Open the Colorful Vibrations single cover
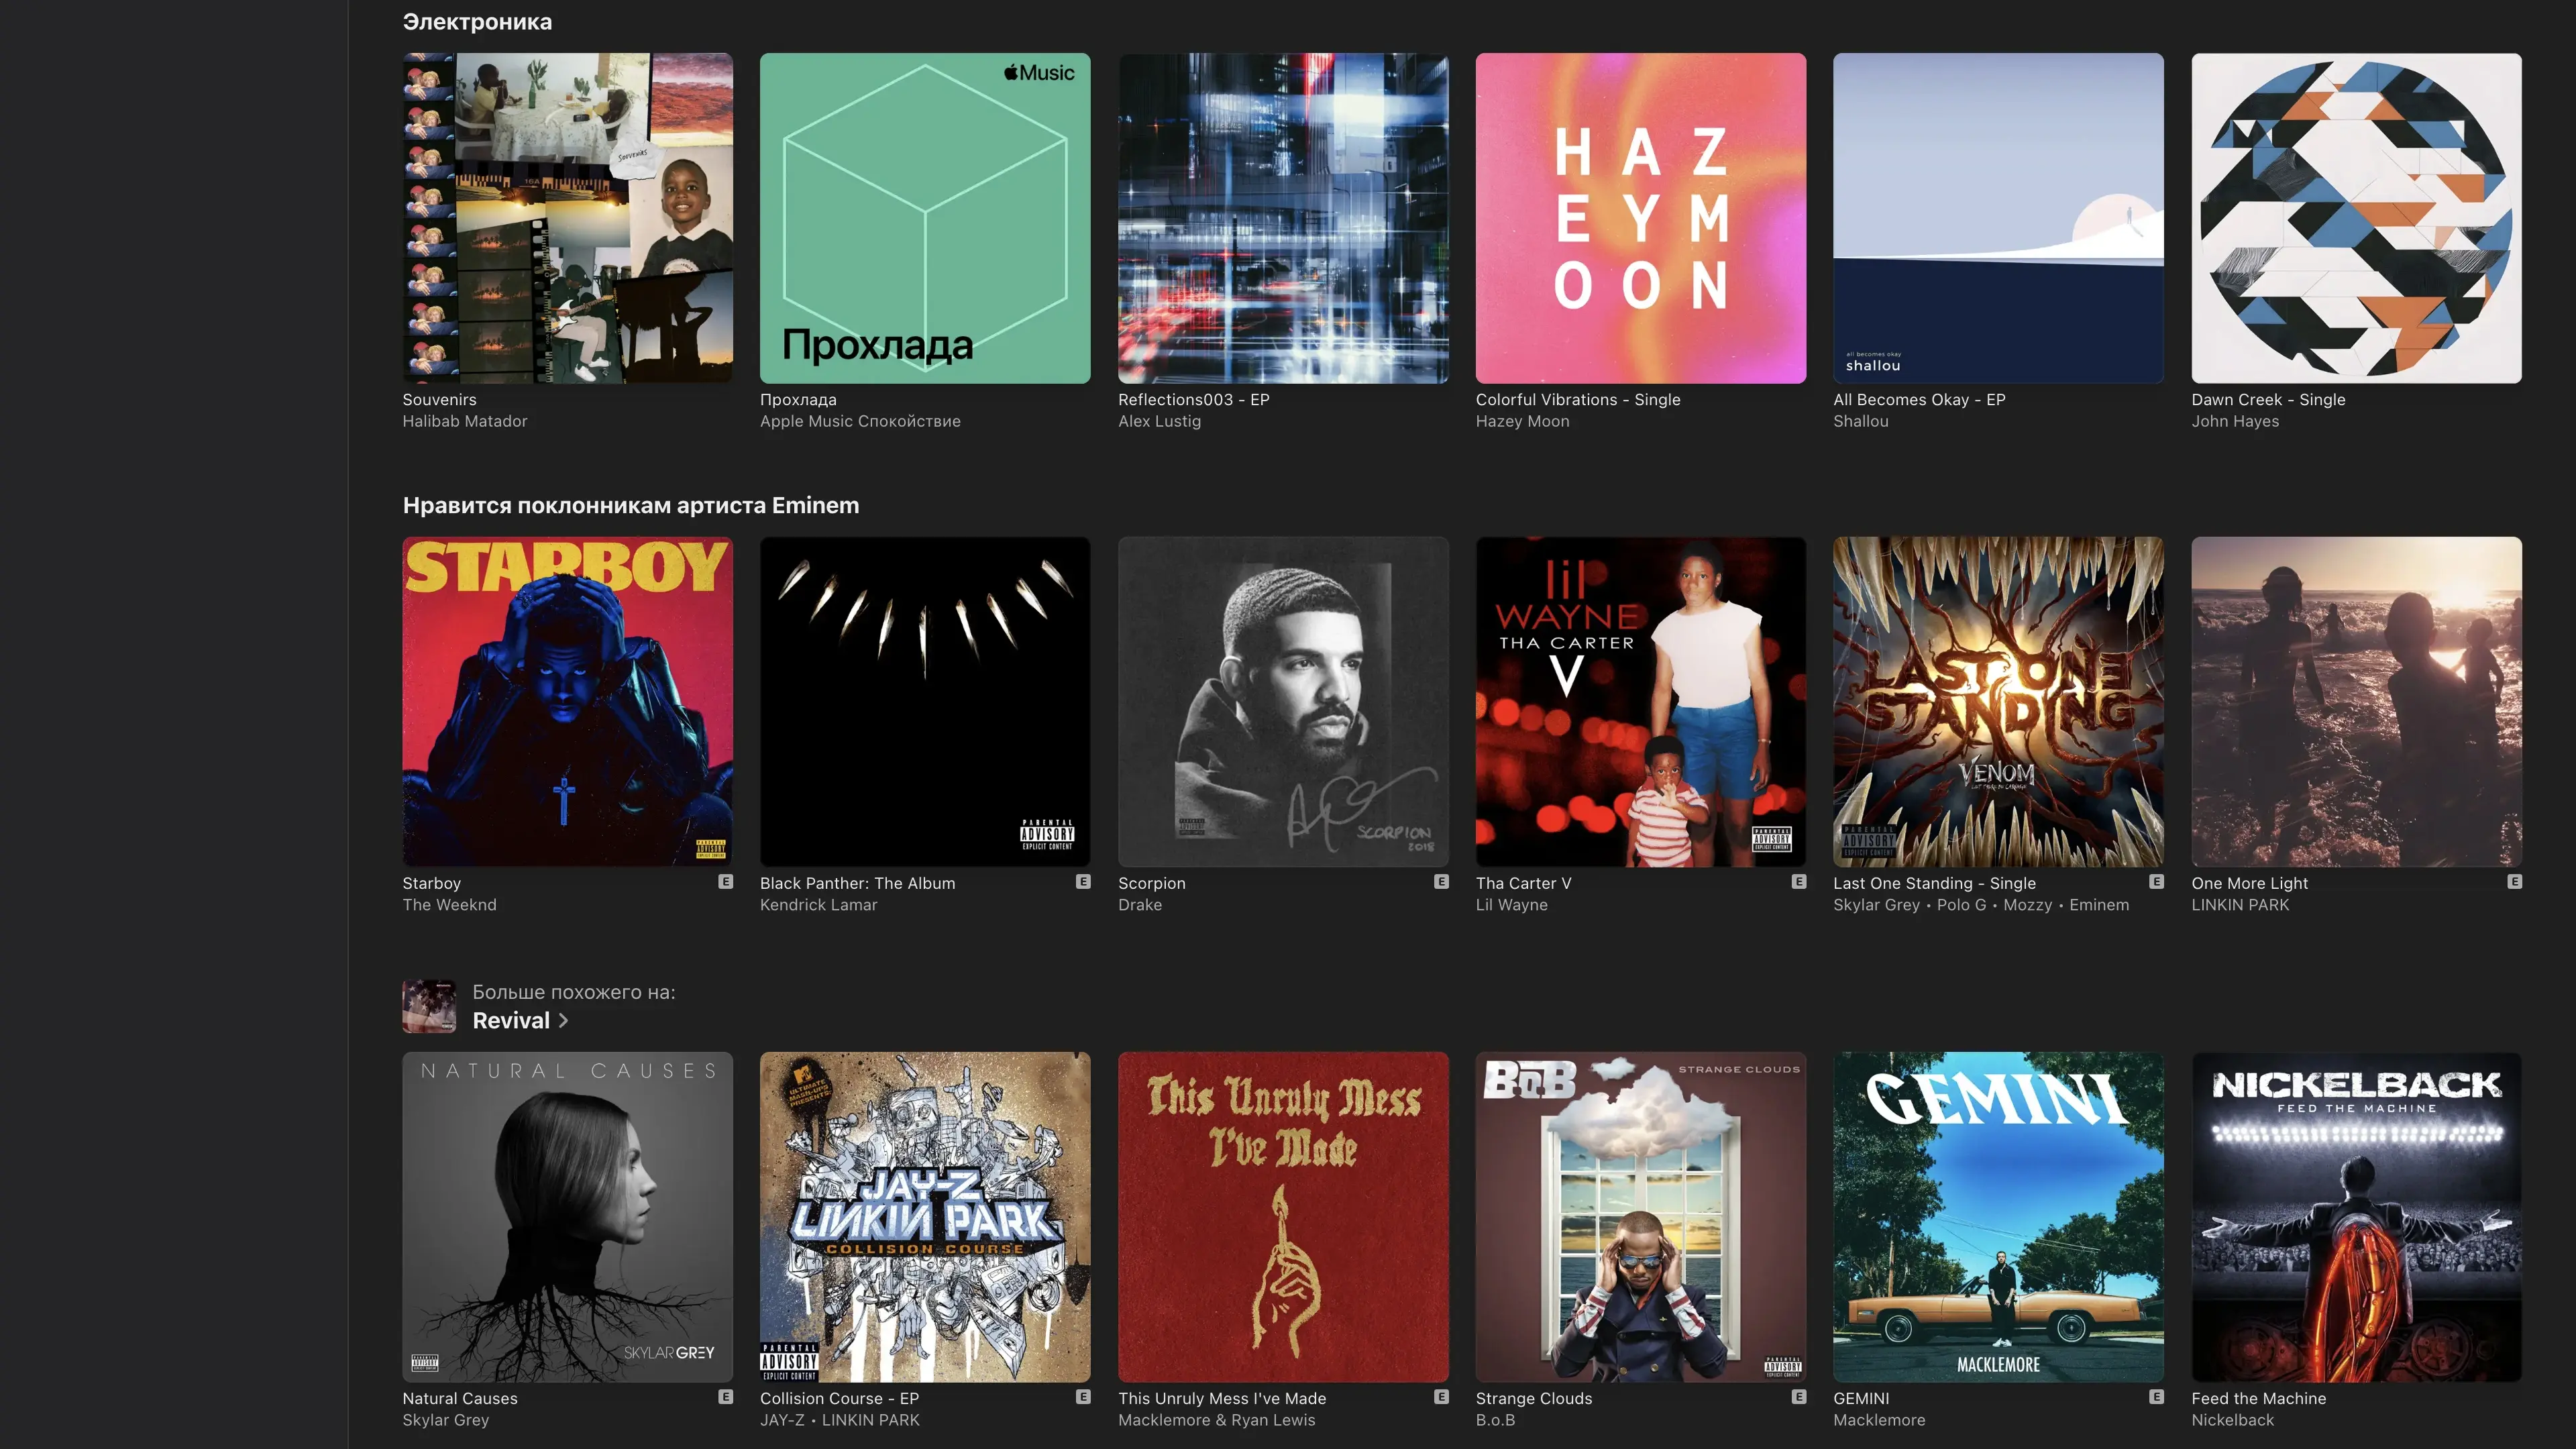This screenshot has width=2576, height=1449. point(1640,218)
